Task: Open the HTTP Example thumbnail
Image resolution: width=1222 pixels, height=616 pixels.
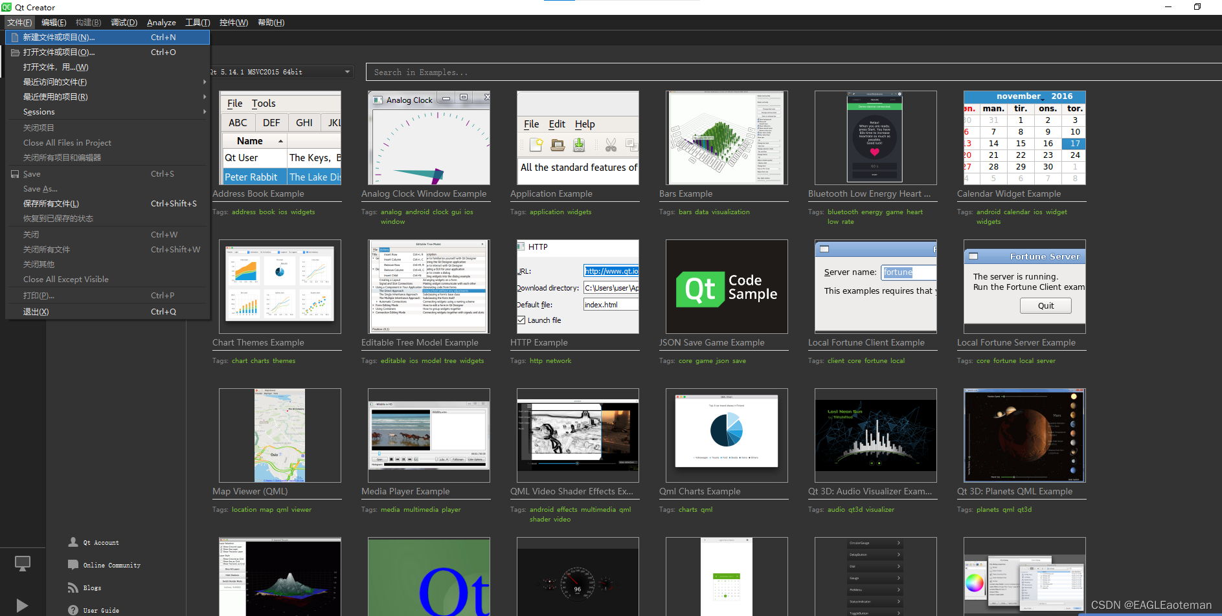Action: point(578,287)
